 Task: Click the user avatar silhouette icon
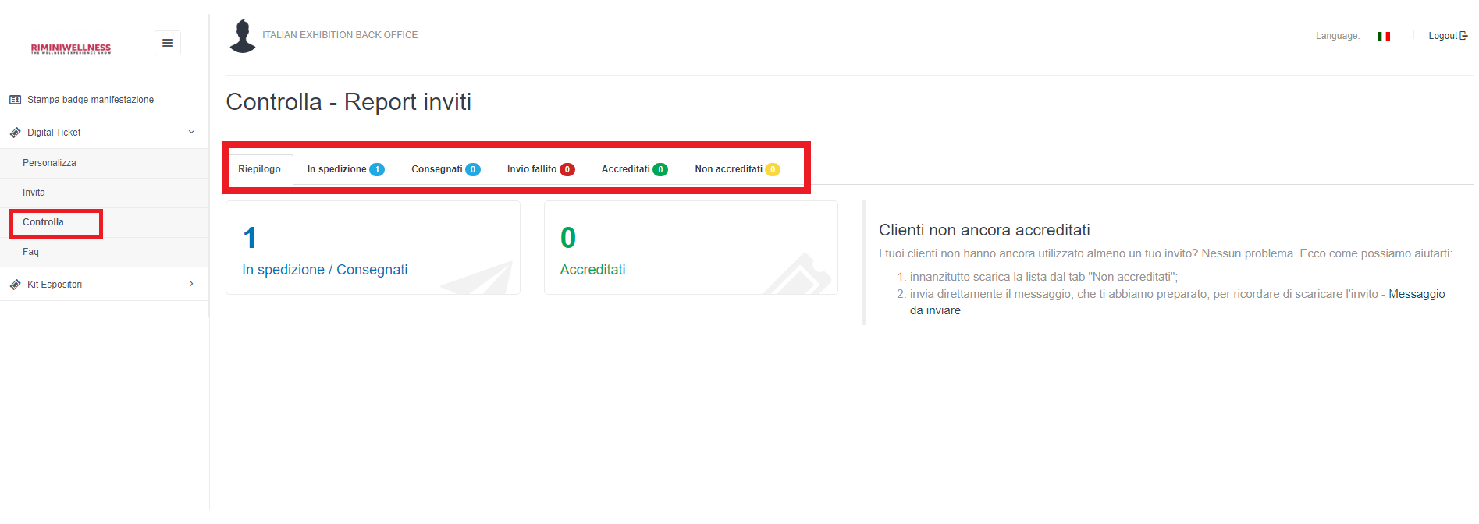[x=243, y=36]
